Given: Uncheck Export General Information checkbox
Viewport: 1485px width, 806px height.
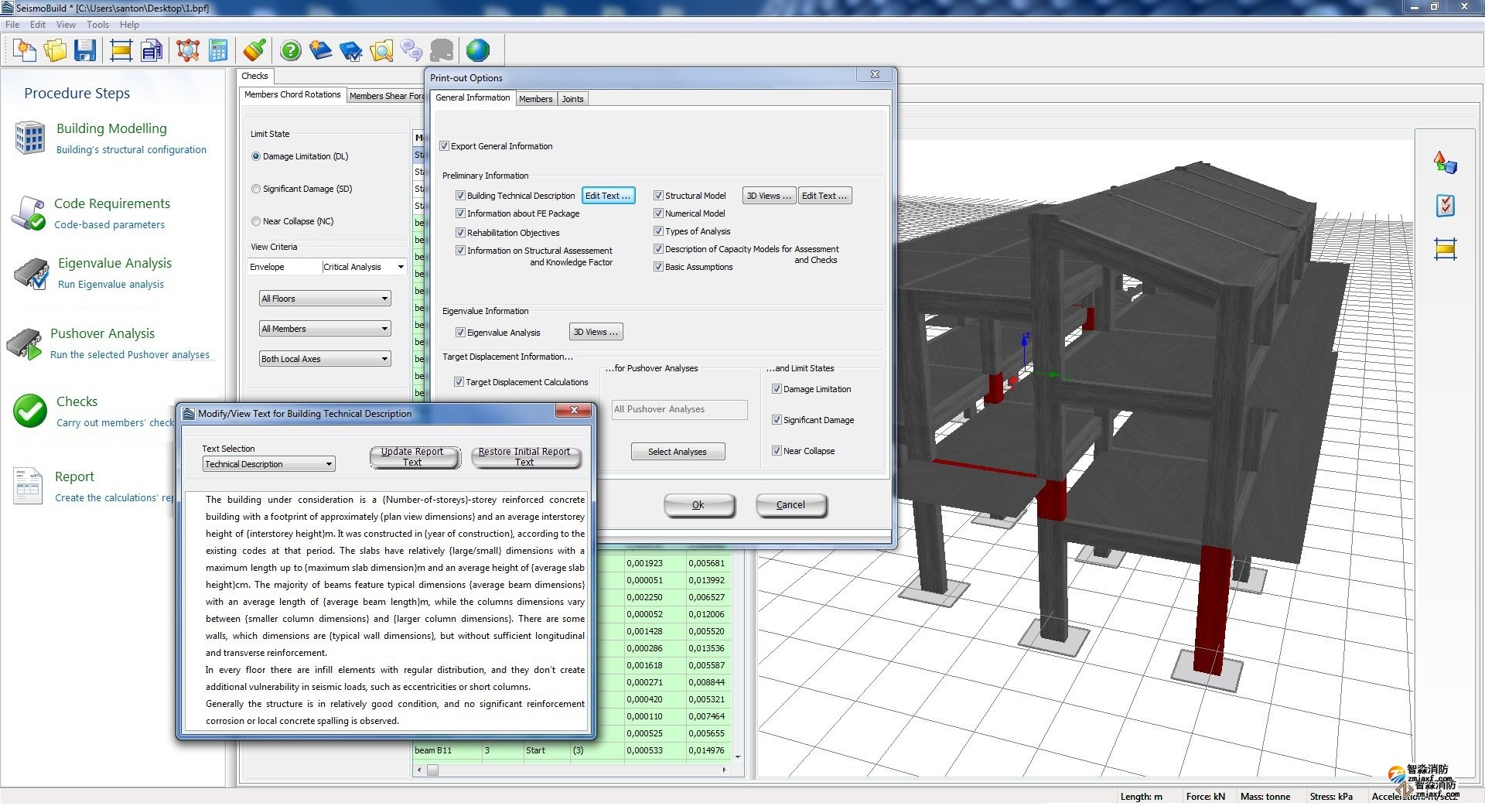Looking at the screenshot, I should pos(445,146).
